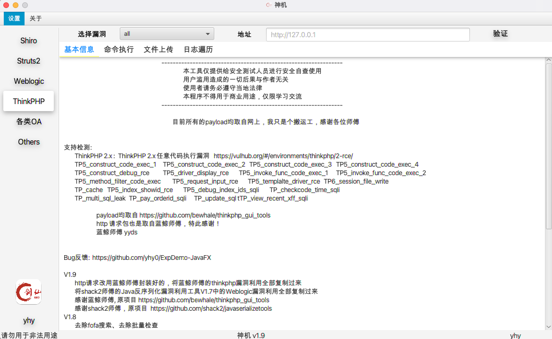
Task: Click text TP_cache
Action: (x=89, y=190)
